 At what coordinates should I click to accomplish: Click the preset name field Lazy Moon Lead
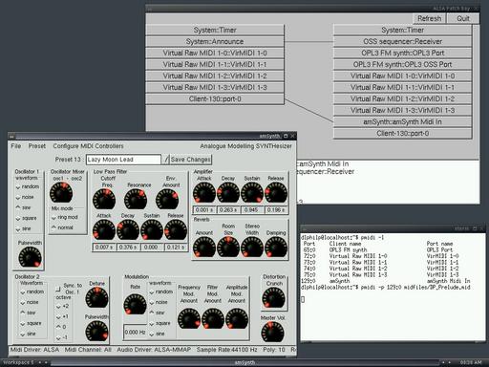[x=123, y=160]
